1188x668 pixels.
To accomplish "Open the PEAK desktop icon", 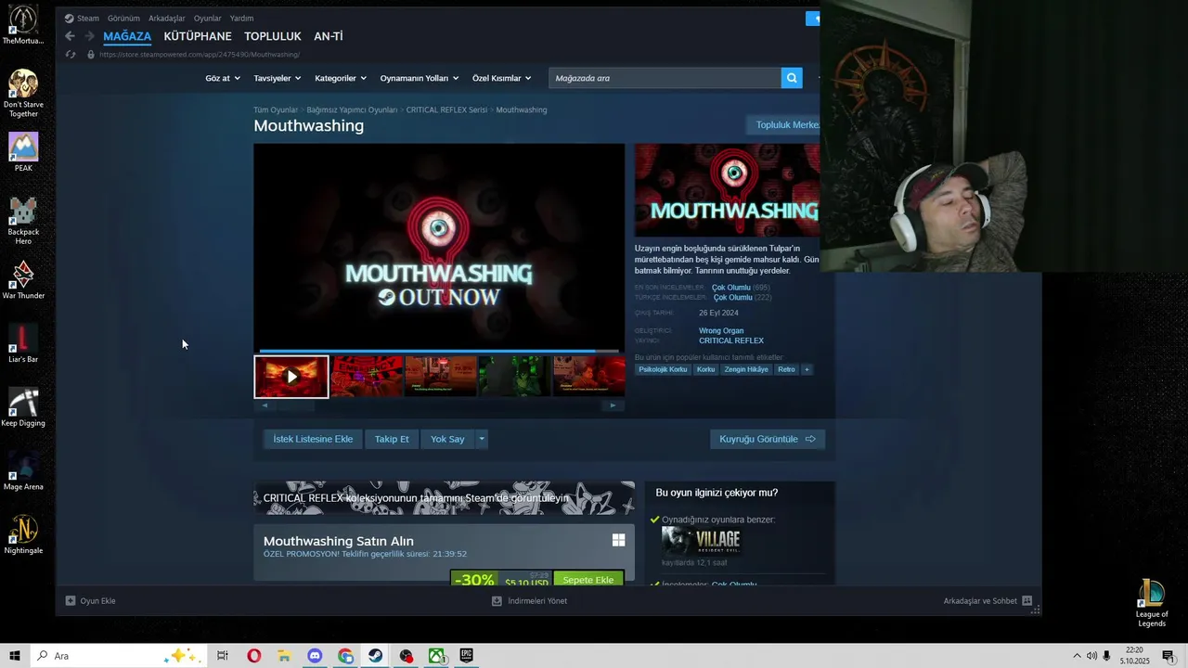I will [x=23, y=152].
